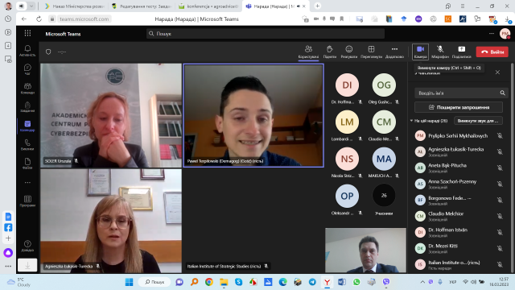The width and height of the screenshot is (515, 290).
Task: Open the Apps (Програми) icon in sidebar
Action: (27, 201)
